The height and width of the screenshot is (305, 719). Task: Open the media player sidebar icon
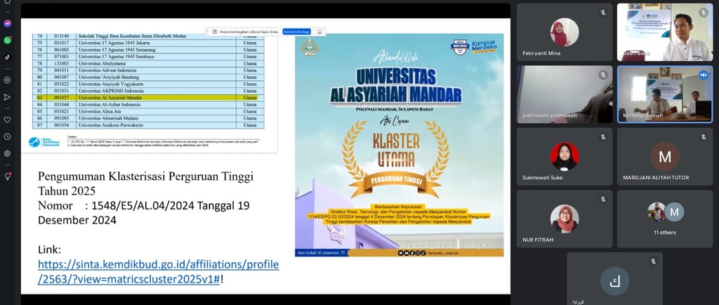pos(7,80)
